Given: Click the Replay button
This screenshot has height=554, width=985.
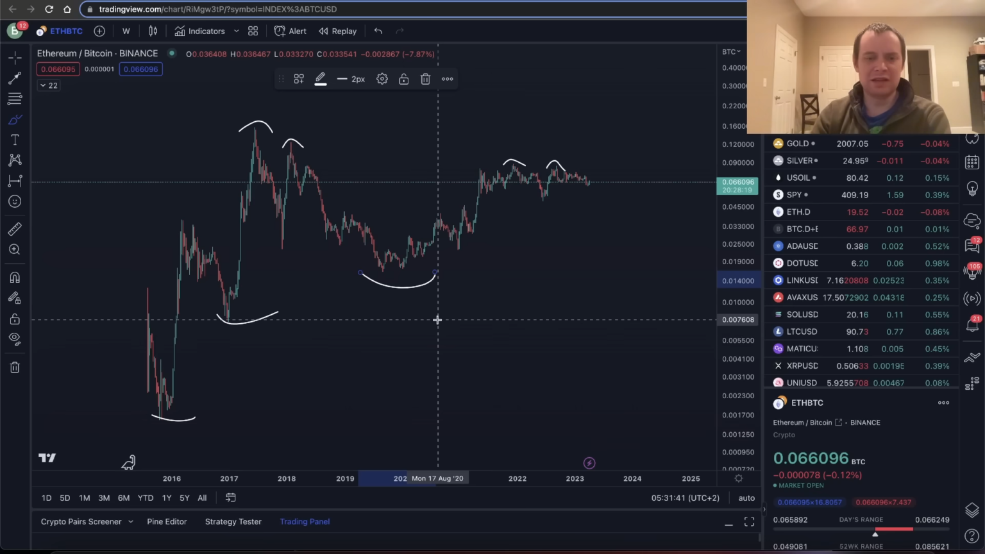Looking at the screenshot, I should [x=337, y=31].
